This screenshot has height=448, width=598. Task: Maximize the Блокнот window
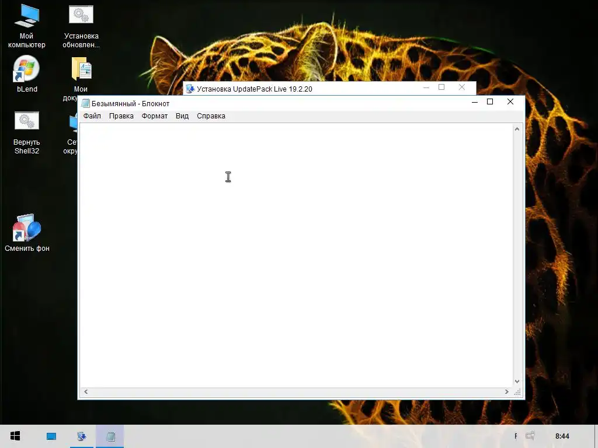(490, 101)
